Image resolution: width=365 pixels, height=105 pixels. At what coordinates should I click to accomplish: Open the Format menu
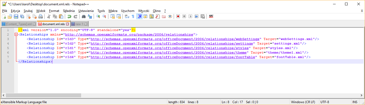(54, 11)
